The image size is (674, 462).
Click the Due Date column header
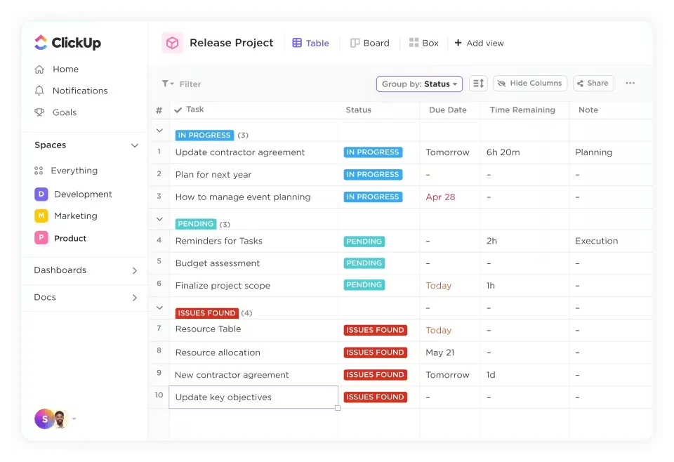(447, 110)
